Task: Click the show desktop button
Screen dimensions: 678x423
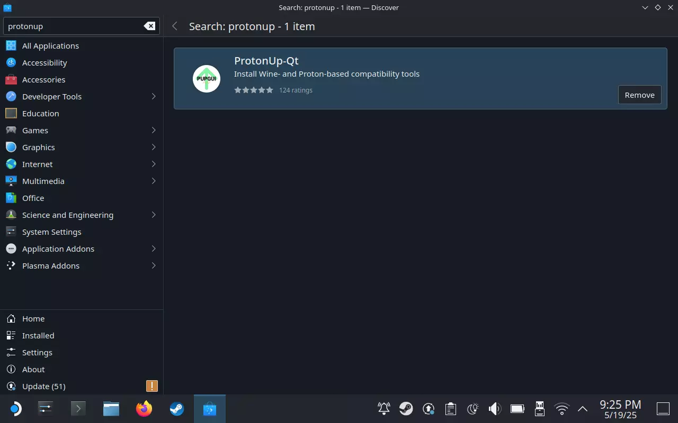Action: point(663,409)
